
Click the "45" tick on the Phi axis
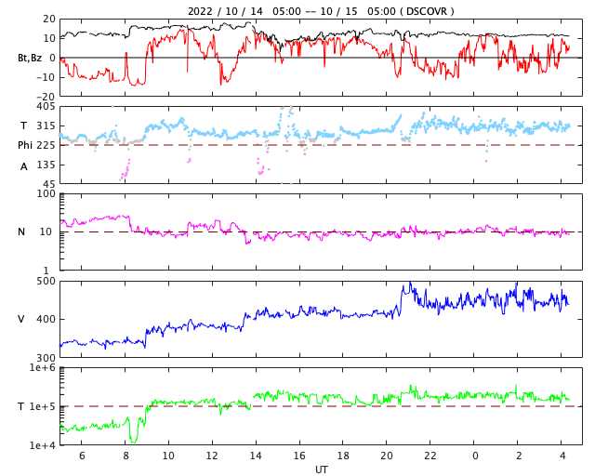click(49, 184)
